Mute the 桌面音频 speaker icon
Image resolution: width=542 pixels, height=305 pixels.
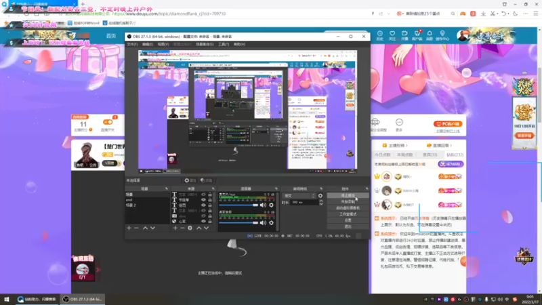point(263,223)
